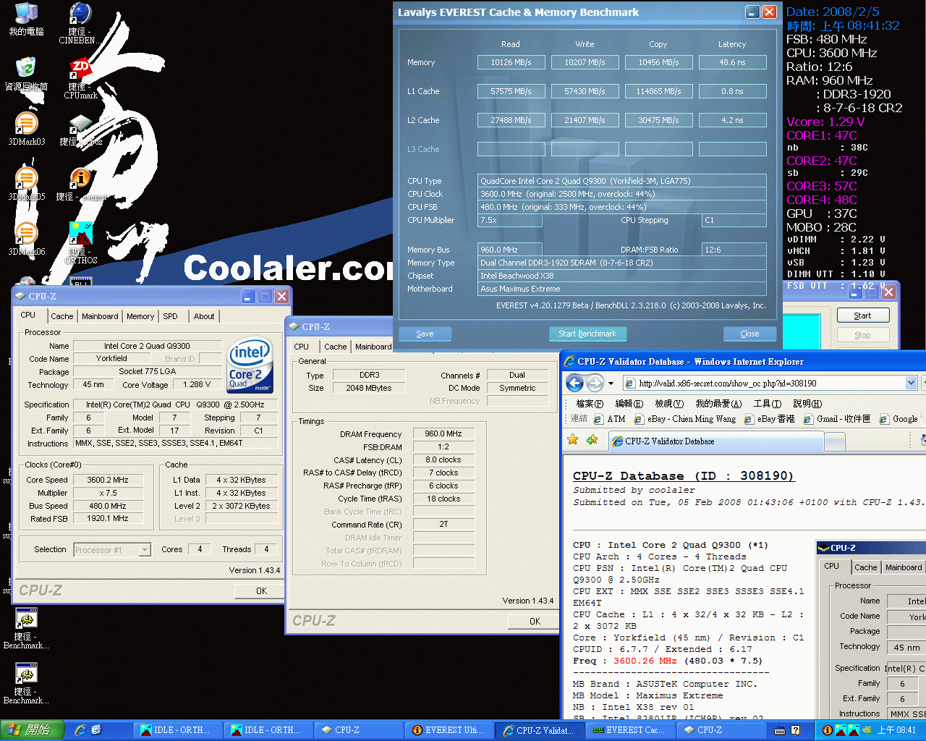Image resolution: width=926 pixels, height=741 pixels.
Task: Click the Add to Favorites plus-star icon
Action: 592,439
